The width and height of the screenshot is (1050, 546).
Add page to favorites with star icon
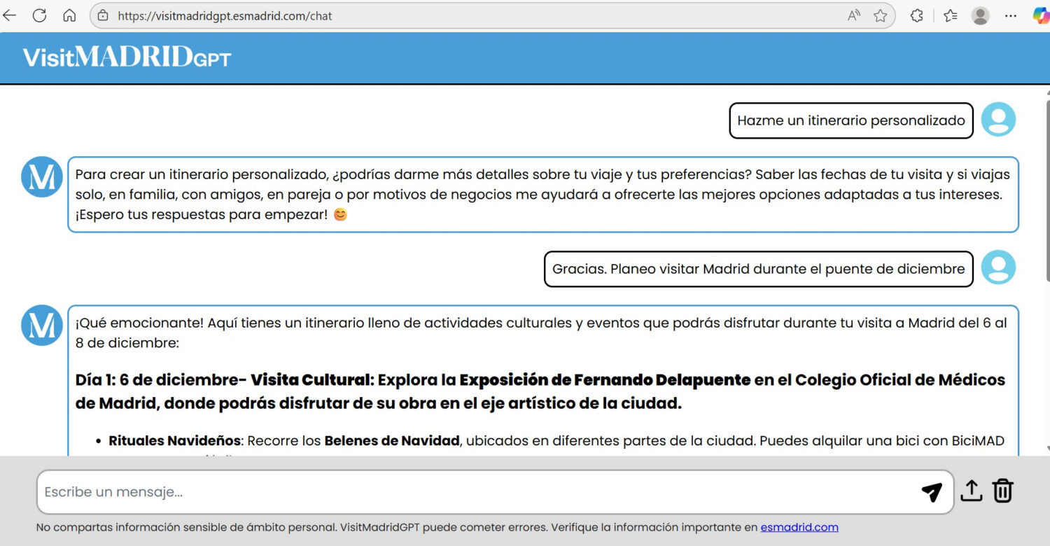click(x=880, y=15)
